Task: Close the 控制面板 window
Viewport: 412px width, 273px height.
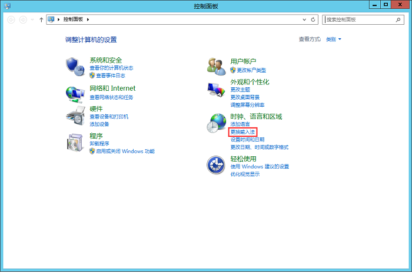Action: pyautogui.click(x=400, y=5)
